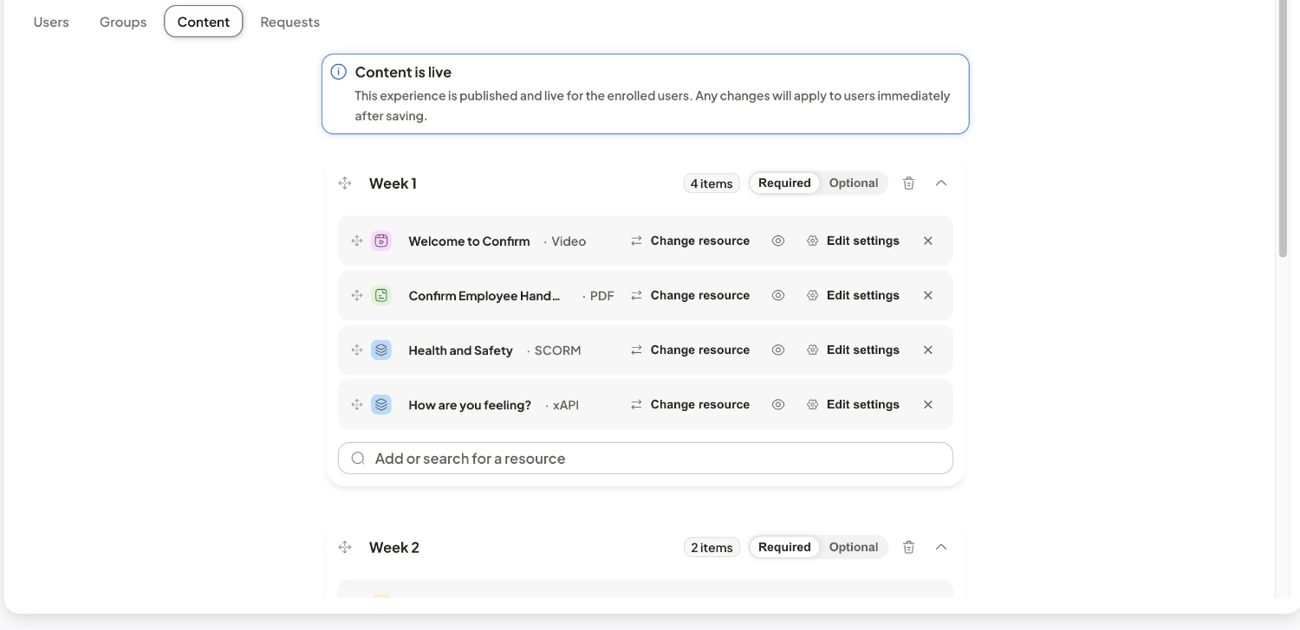Set Week 1 to Required
Screen dimensions: 1300x630
point(784,183)
